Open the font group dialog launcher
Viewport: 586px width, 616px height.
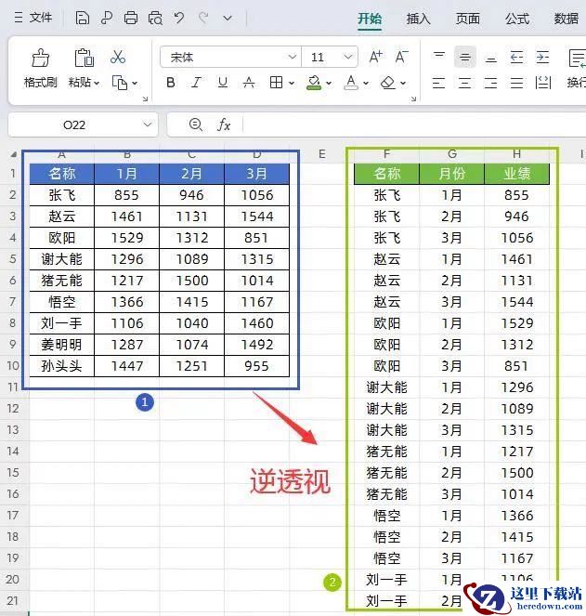(413, 99)
